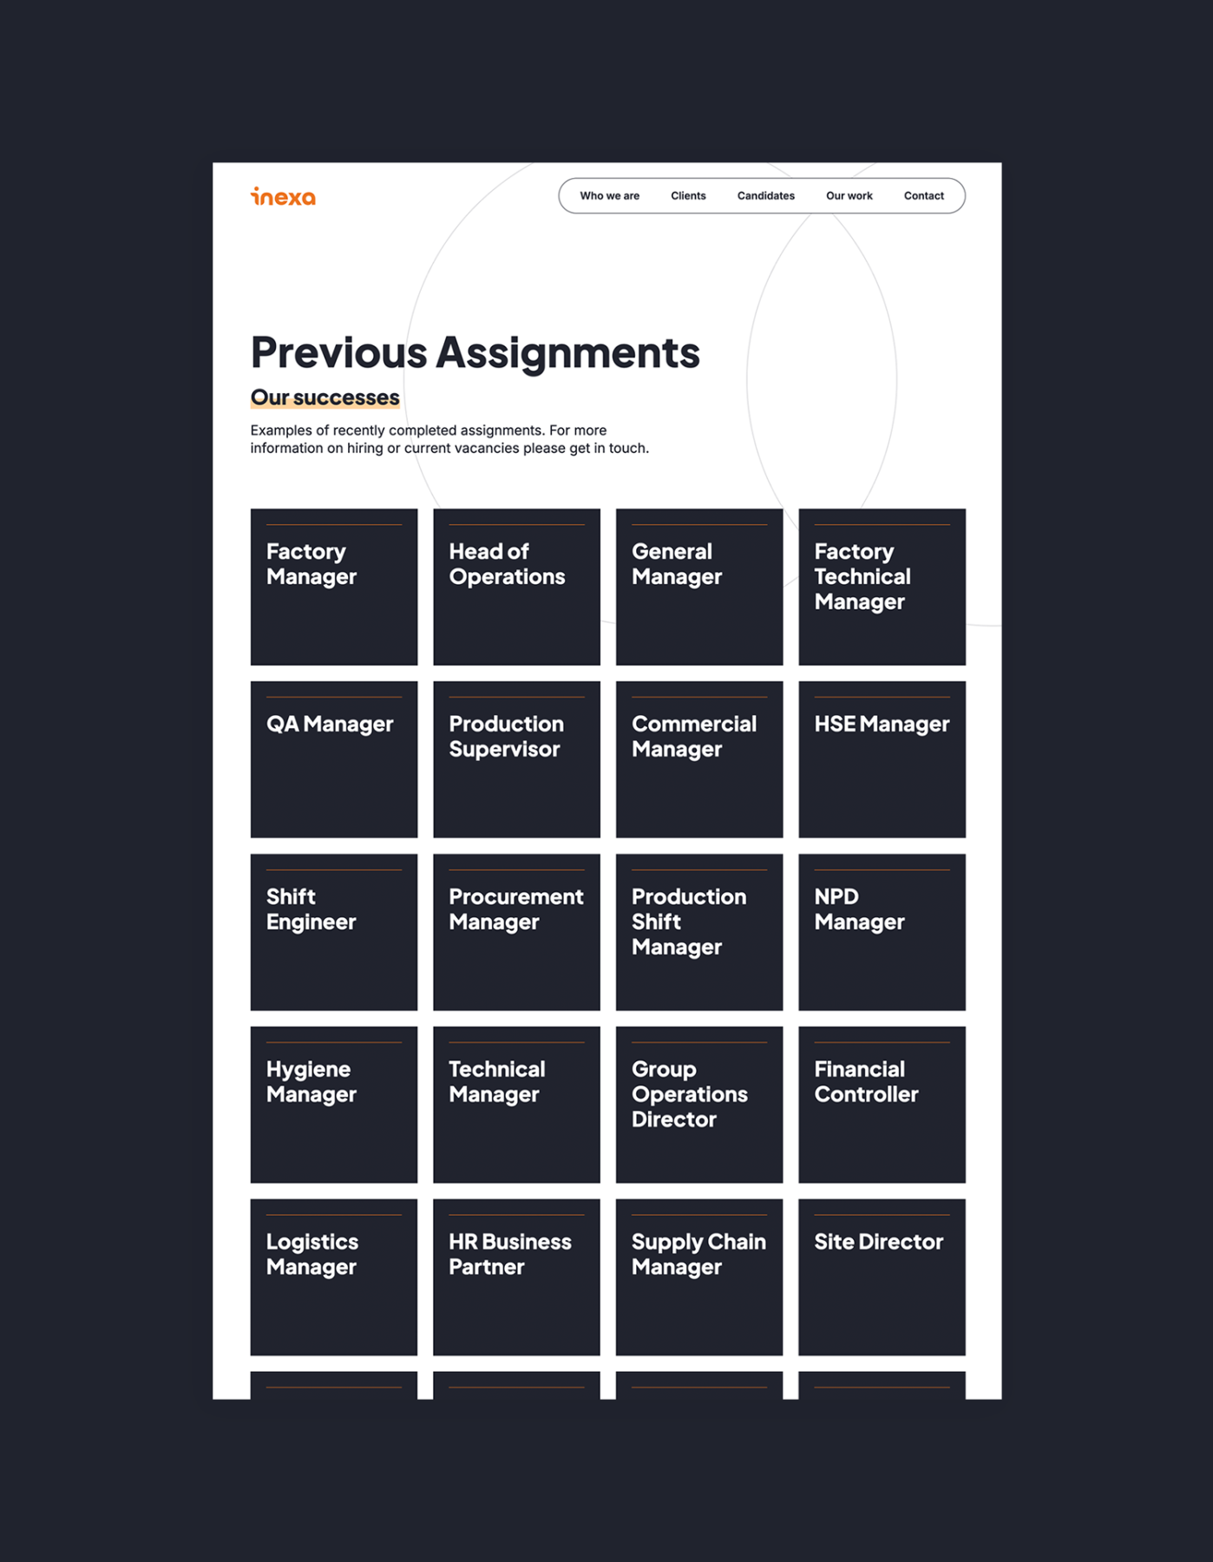Go to the Clients page
Image resolution: width=1213 pixels, height=1562 pixels.
click(688, 196)
